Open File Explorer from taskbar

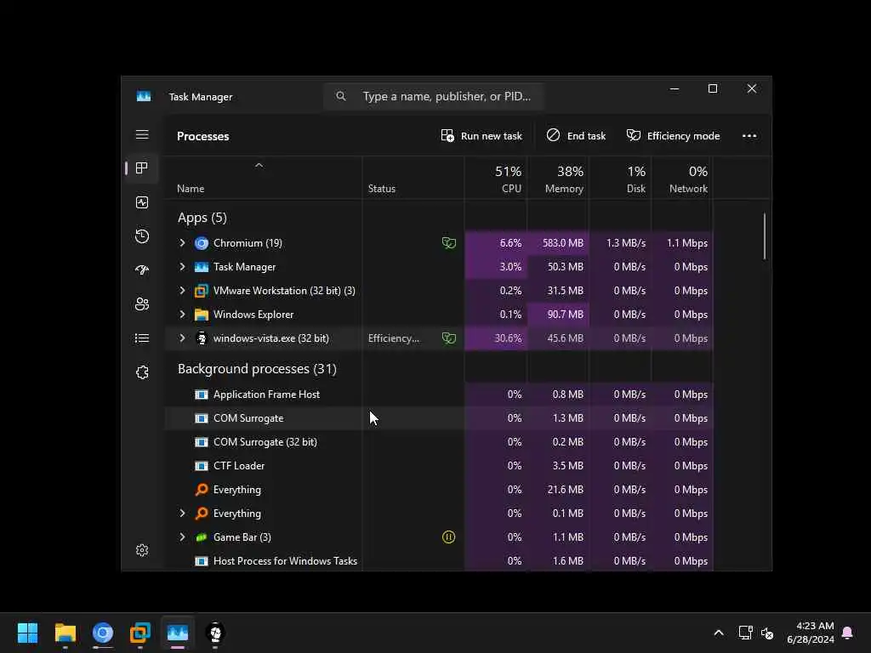click(x=65, y=633)
